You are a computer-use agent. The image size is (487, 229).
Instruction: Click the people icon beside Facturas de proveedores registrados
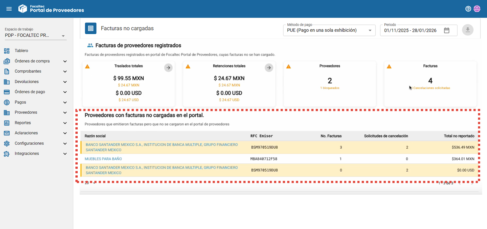[x=90, y=45]
